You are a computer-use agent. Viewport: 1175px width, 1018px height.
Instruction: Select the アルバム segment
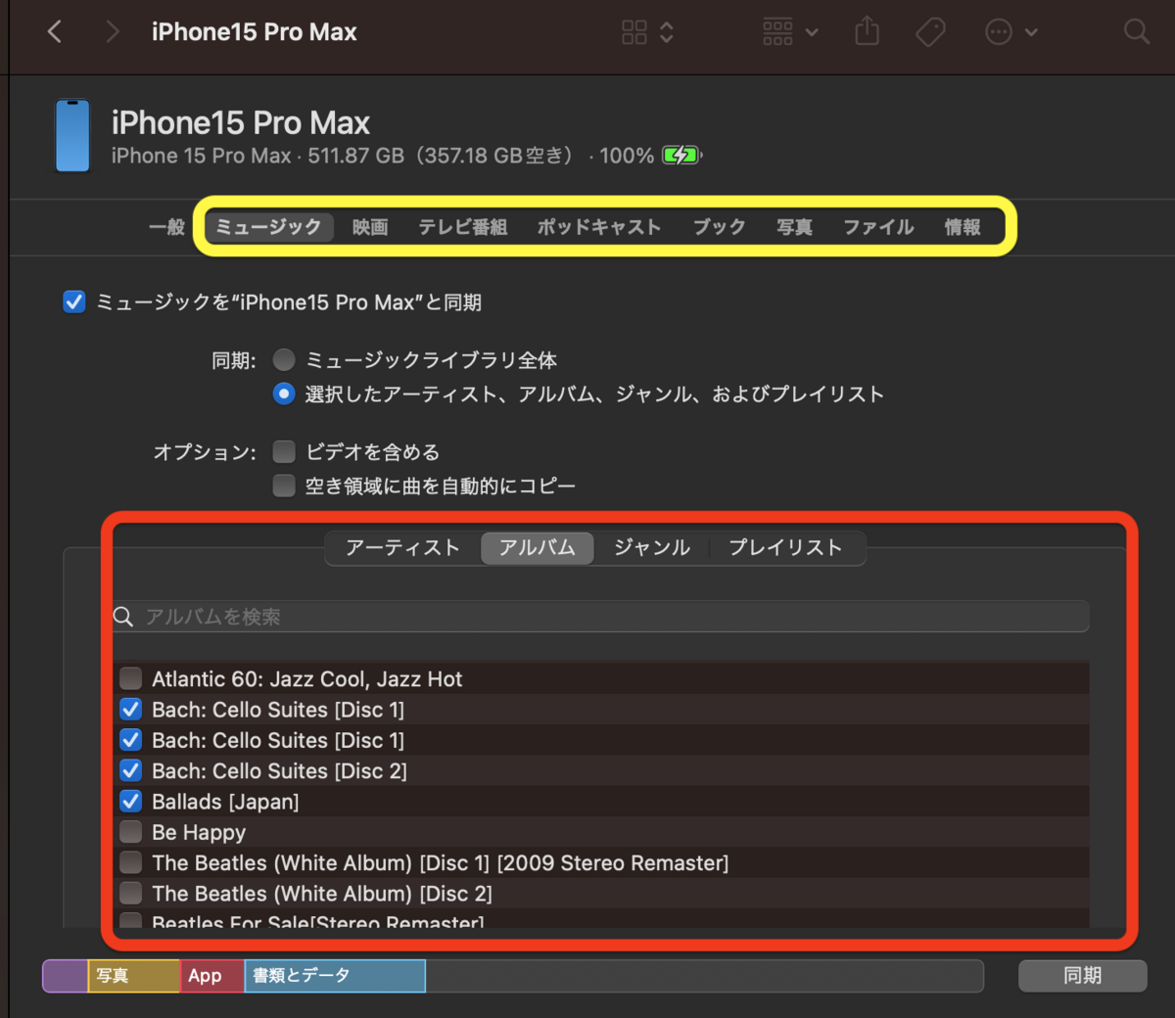click(x=538, y=548)
